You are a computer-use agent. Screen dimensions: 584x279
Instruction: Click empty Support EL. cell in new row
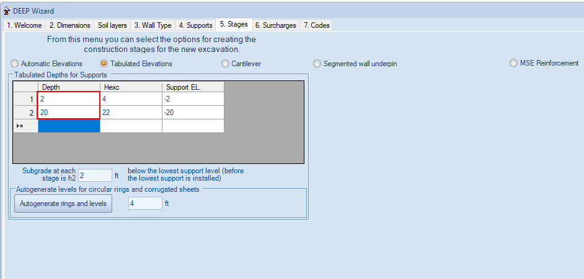coord(193,126)
